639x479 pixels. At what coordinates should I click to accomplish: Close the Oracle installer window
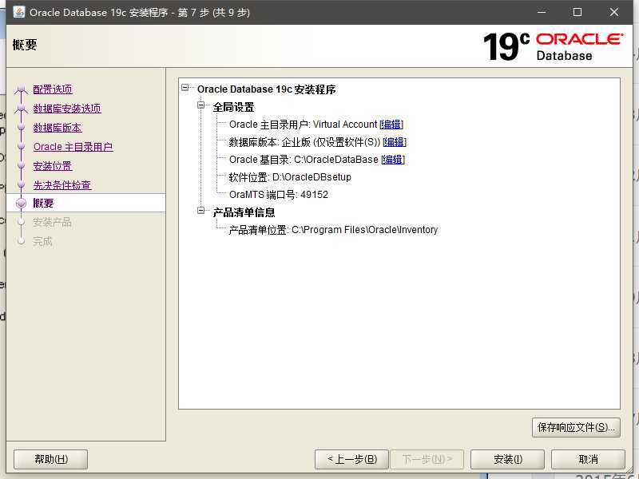click(x=614, y=12)
